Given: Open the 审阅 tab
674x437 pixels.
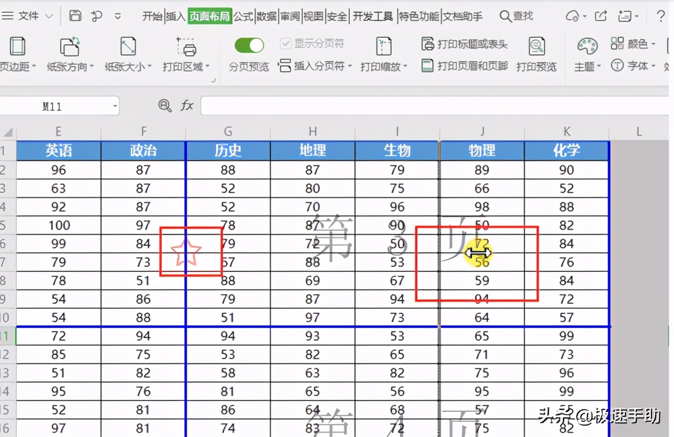Looking at the screenshot, I should click(x=290, y=16).
